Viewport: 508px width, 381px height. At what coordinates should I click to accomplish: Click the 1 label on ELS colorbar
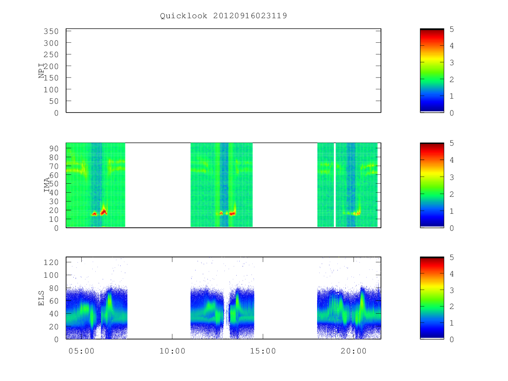(x=452, y=323)
